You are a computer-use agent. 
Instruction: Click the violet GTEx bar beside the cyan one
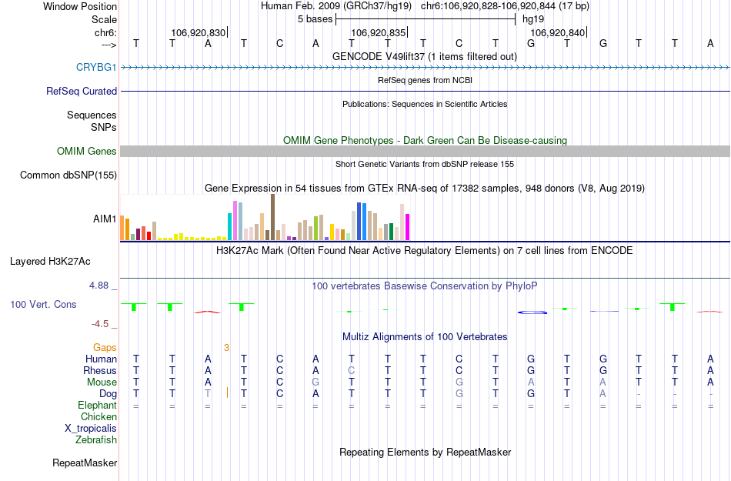[x=235, y=220]
